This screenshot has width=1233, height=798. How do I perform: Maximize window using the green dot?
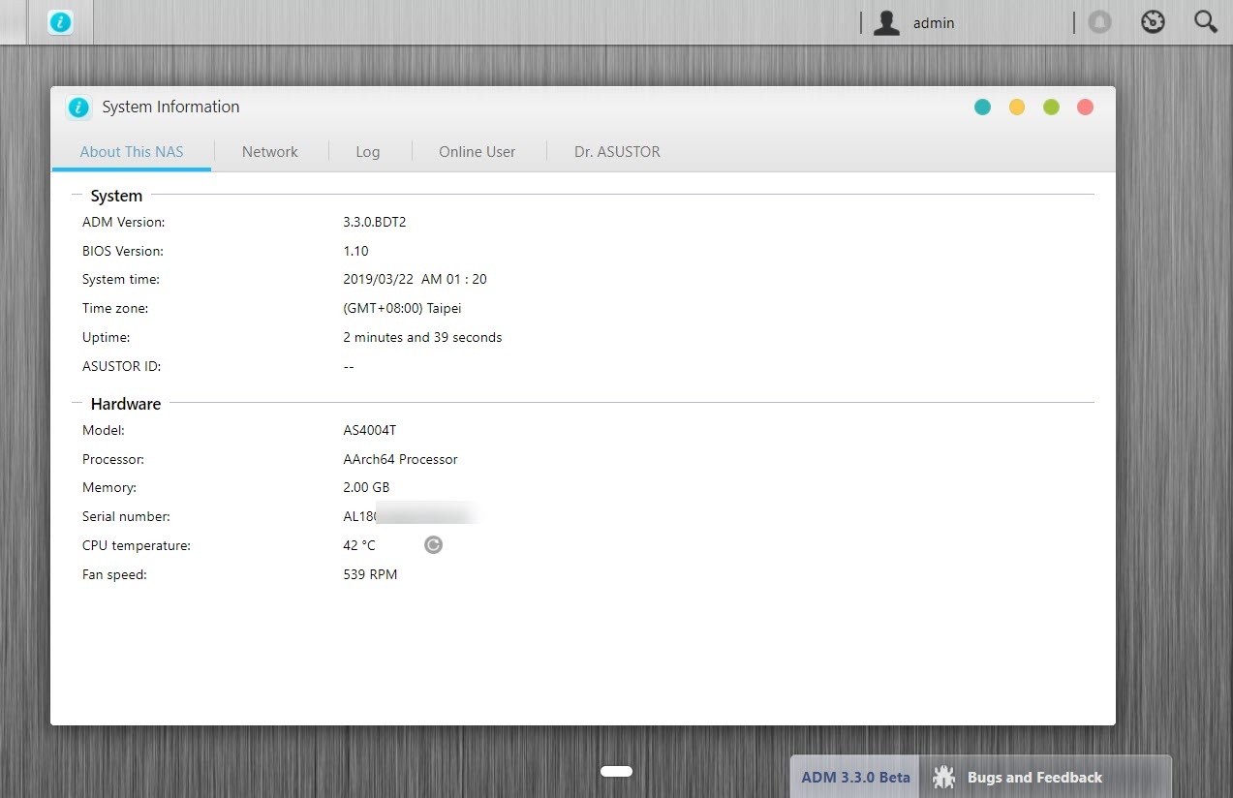click(1051, 107)
